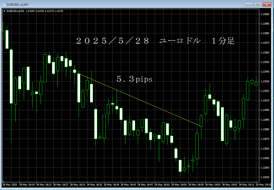Click price level 1.12895 on the scale

[x=265, y=120]
